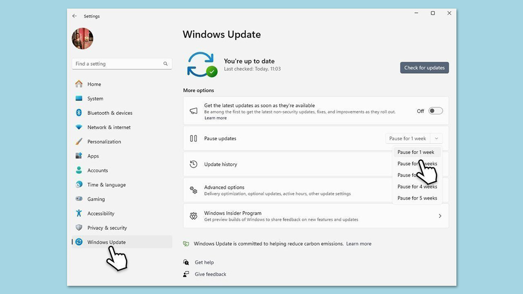Screen dimensions: 523x294
Task: Click the Apps icon in sidebar
Action: pyautogui.click(x=79, y=156)
